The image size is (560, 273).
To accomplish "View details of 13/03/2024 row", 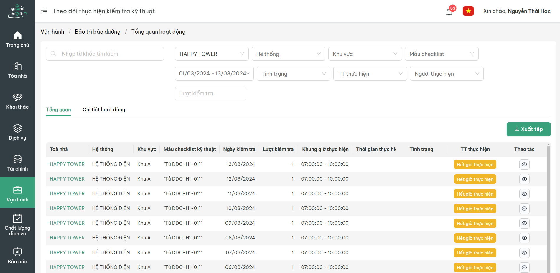I will pyautogui.click(x=524, y=164).
